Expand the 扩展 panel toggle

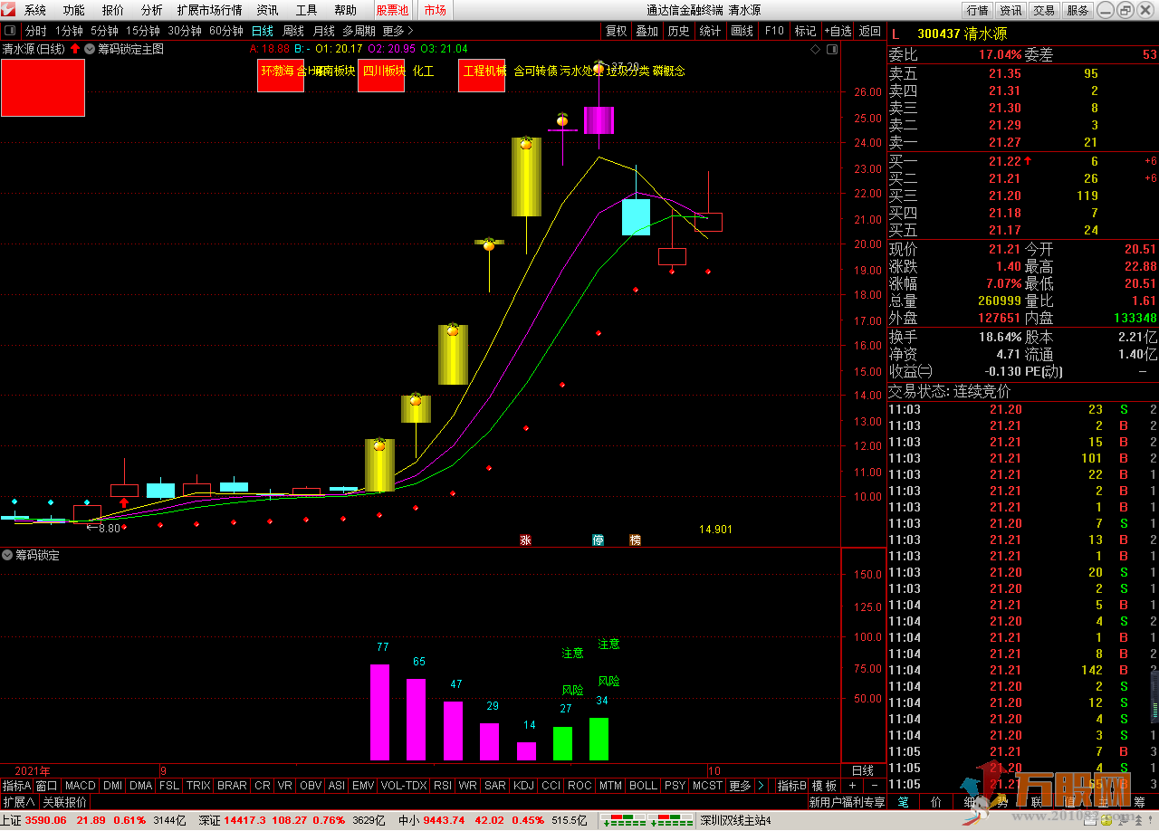18,802
